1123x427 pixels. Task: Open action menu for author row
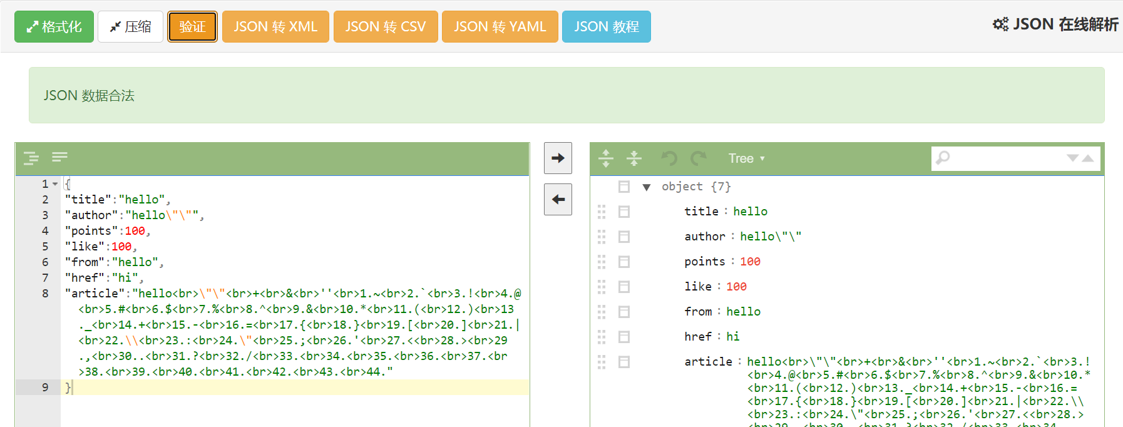point(623,237)
